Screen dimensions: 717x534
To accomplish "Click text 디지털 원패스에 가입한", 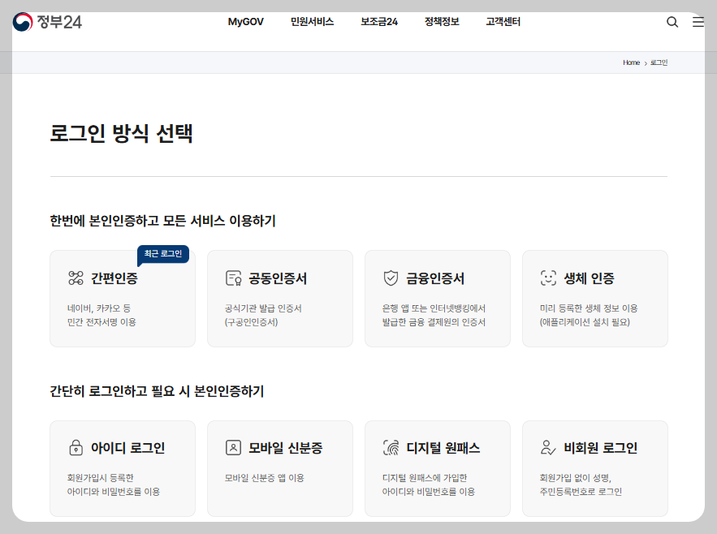I will coord(425,478).
